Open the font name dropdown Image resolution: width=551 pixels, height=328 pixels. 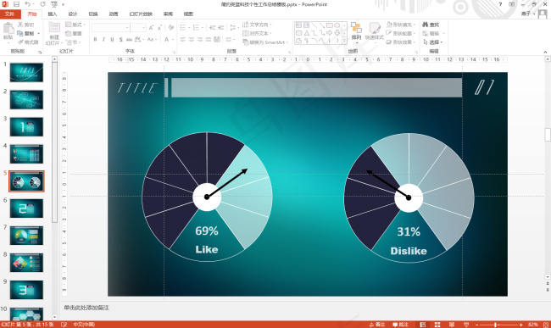pos(127,27)
